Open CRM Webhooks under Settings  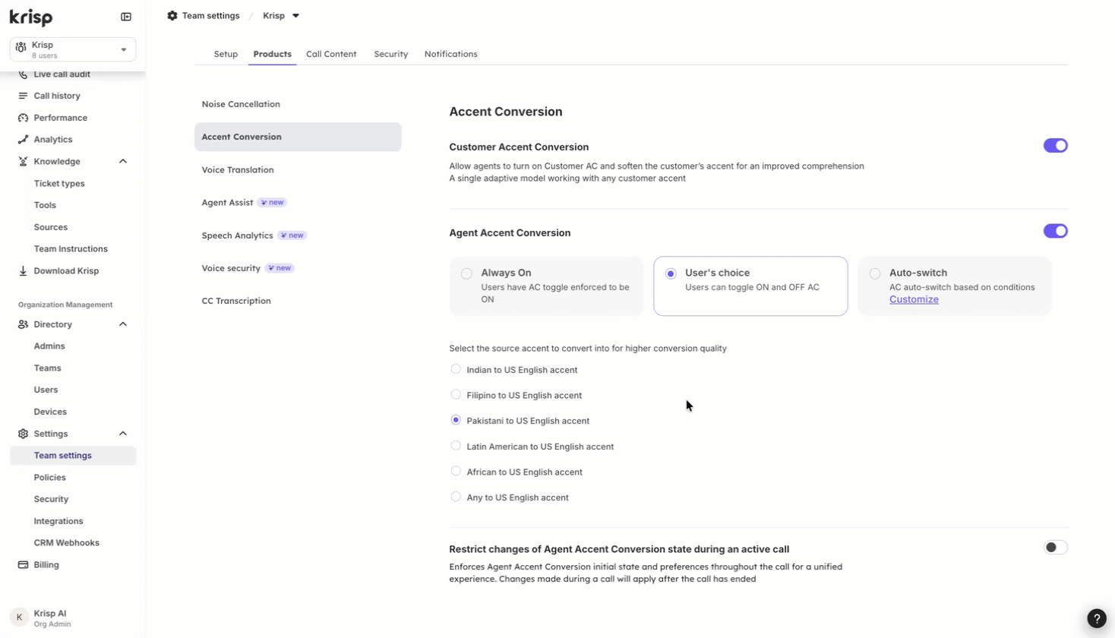click(66, 543)
